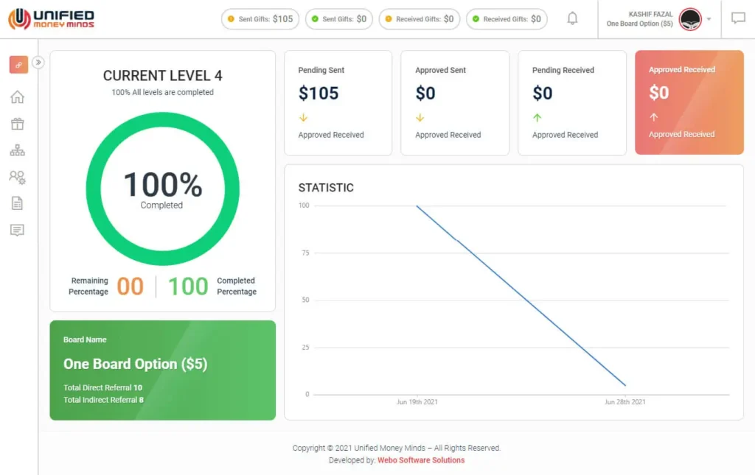Select the Pending Sent $105 card
The image size is (755, 475).
[338, 103]
